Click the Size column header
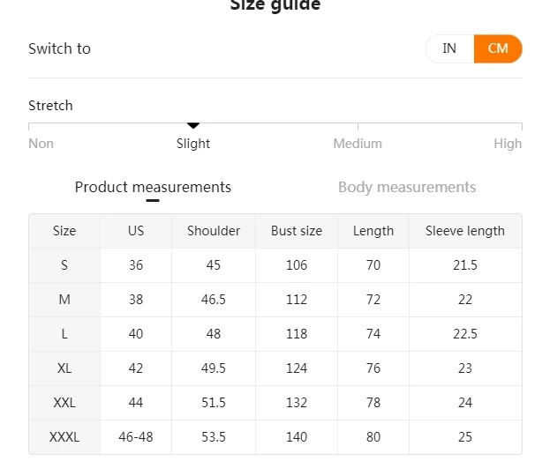Screen dimensions: 550x461 pyautogui.click(x=64, y=231)
